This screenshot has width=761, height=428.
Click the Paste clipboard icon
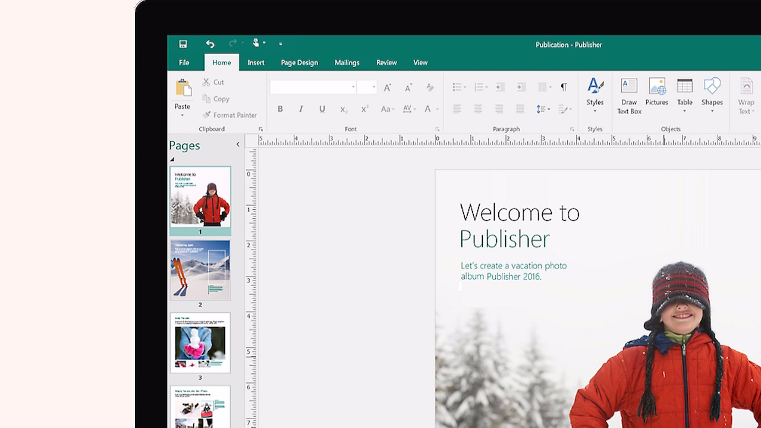183,88
